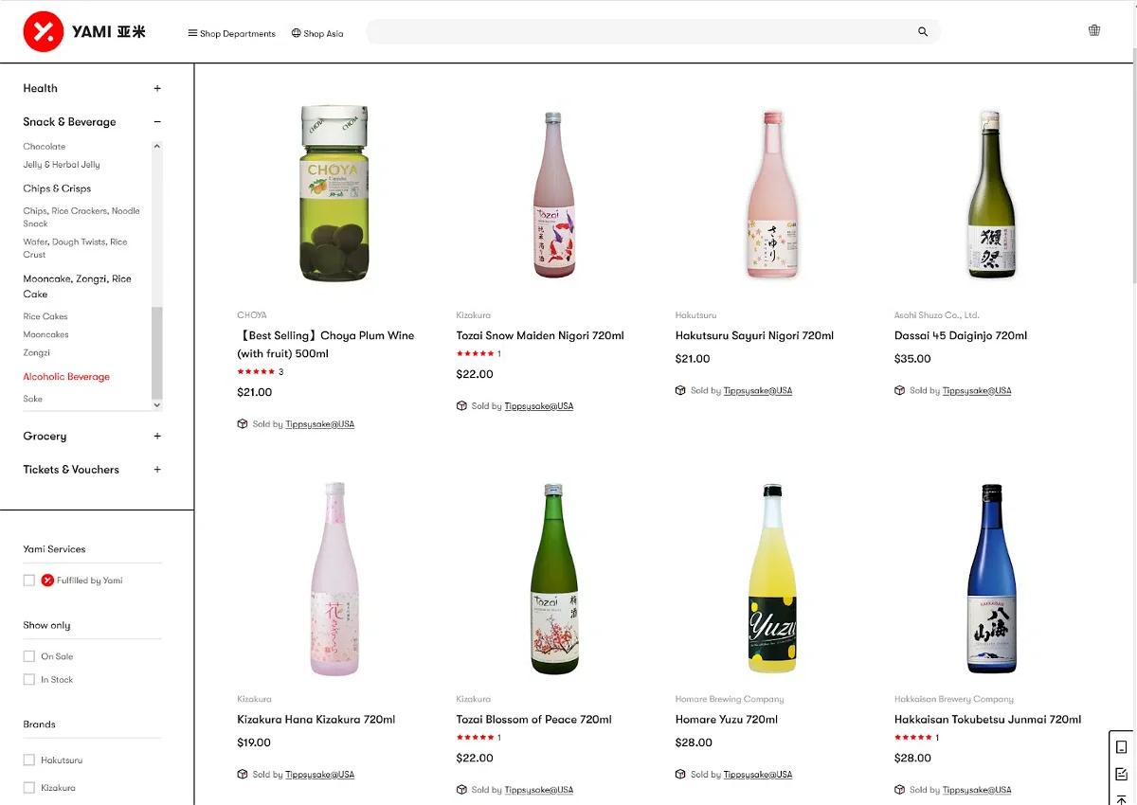Expand the Grocery category
This screenshot has height=805, width=1137.
click(x=157, y=437)
